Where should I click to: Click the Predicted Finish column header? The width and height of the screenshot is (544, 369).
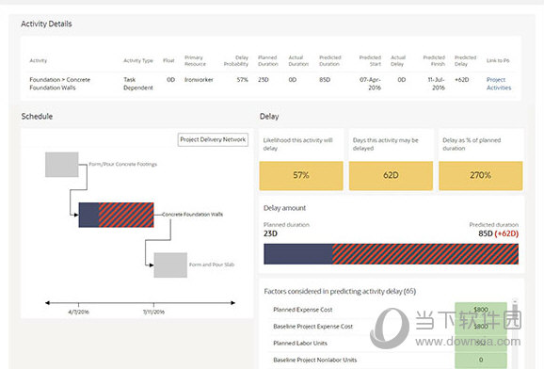pyautogui.click(x=434, y=61)
